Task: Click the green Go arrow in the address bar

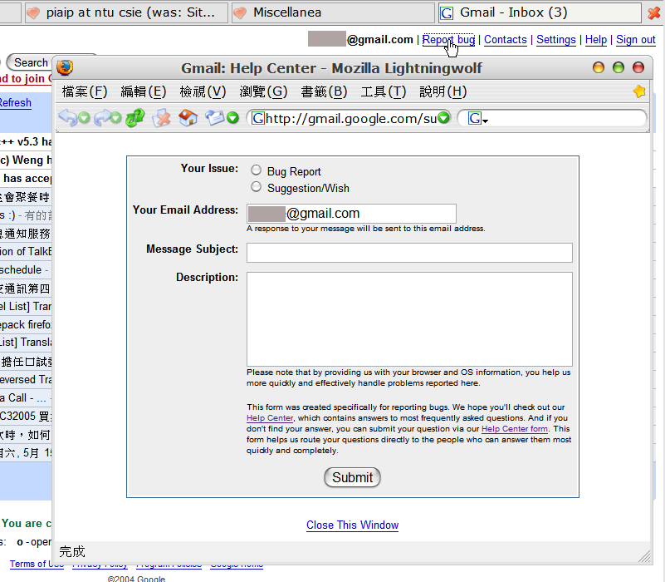Action: pyautogui.click(x=443, y=118)
